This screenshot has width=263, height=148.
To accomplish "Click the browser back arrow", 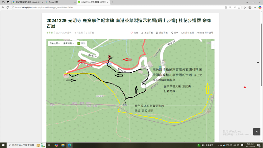I will click(x=3, y=7).
